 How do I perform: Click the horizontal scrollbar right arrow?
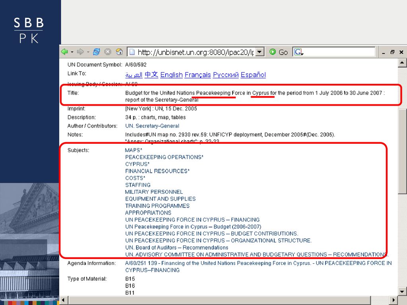(394, 300)
